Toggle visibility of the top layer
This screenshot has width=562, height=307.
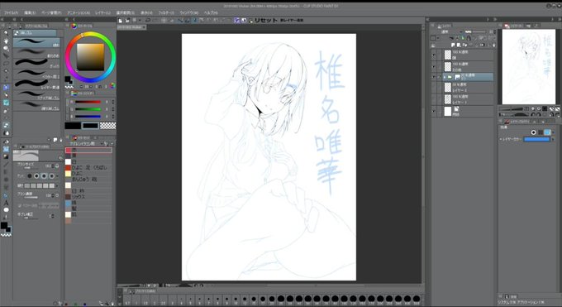pyautogui.click(x=434, y=55)
